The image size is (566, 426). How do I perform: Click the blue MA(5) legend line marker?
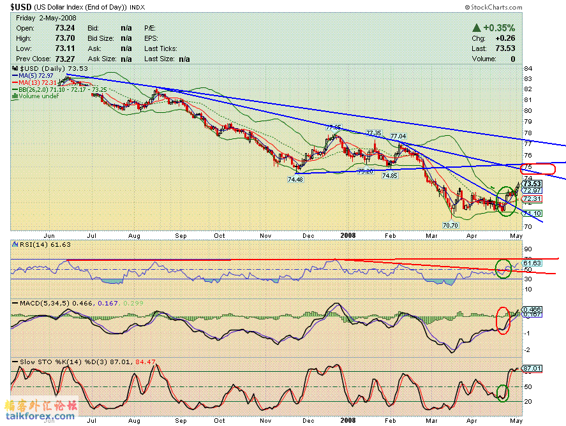(15, 75)
